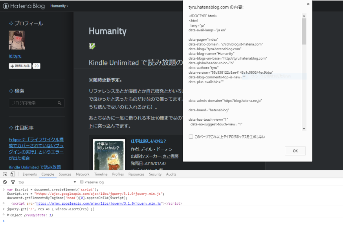
Task: Click OK in the alert dialog
Action: (x=295, y=151)
